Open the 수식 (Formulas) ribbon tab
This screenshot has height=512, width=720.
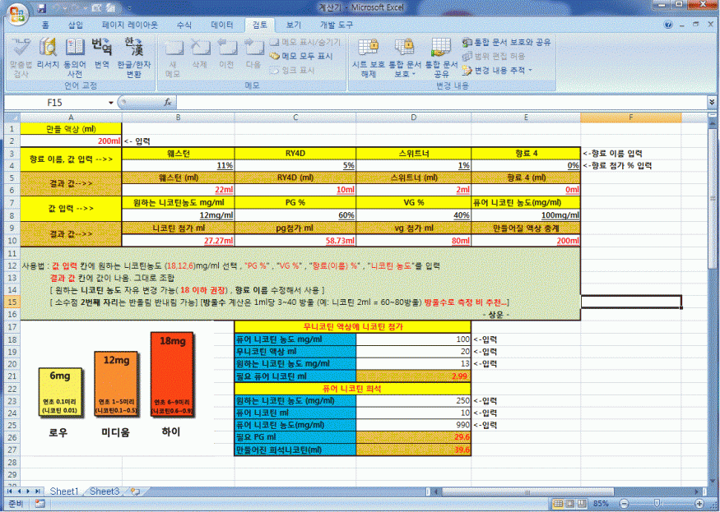184,25
